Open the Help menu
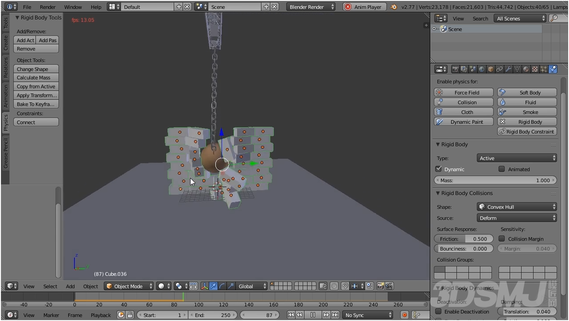Screen dimensions: 569x321 [x=96, y=7]
